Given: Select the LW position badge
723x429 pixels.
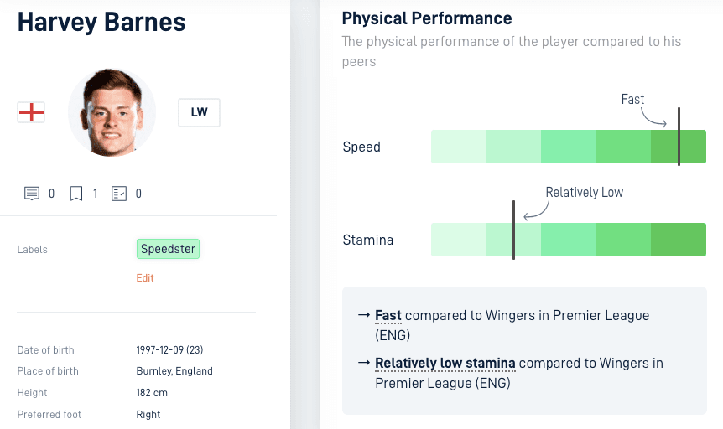Looking at the screenshot, I should point(199,112).
